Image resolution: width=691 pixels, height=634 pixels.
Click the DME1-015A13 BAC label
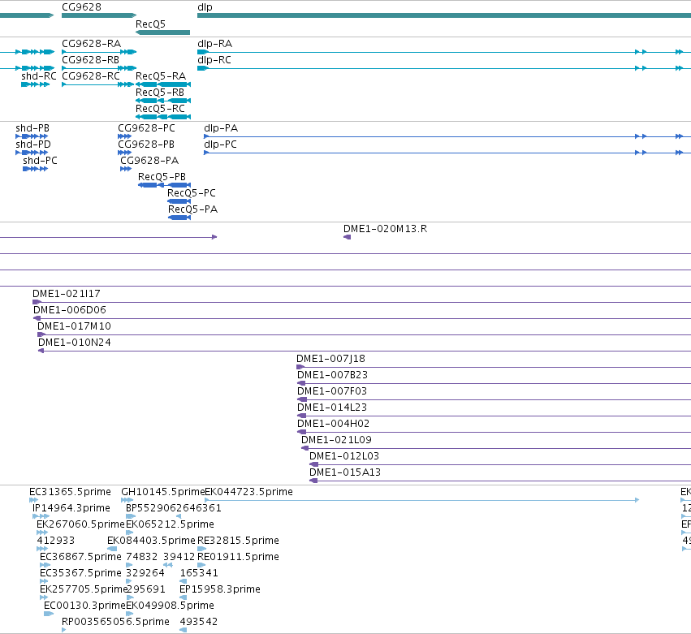(345, 472)
